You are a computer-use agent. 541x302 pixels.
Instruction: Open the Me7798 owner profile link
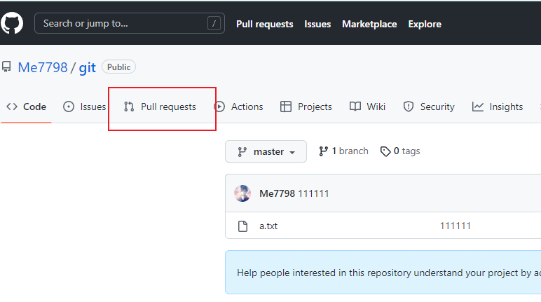(x=43, y=67)
